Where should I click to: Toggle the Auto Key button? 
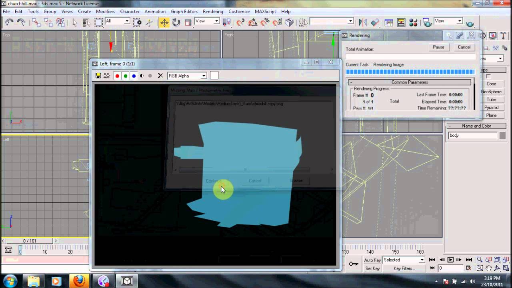click(372, 260)
